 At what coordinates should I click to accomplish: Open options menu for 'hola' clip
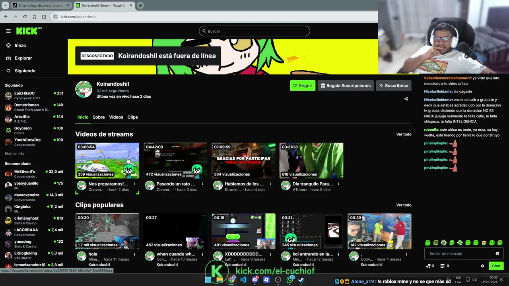pyautogui.click(x=134, y=254)
